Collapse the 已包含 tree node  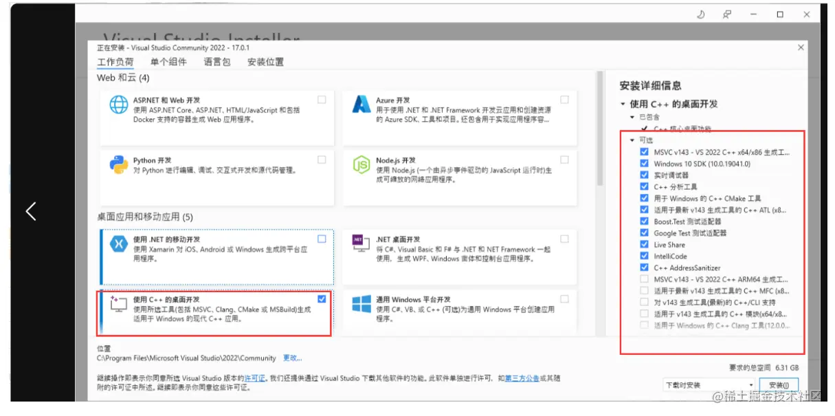(632, 118)
